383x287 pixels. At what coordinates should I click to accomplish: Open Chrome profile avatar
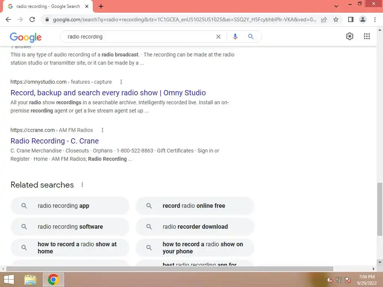click(x=363, y=19)
